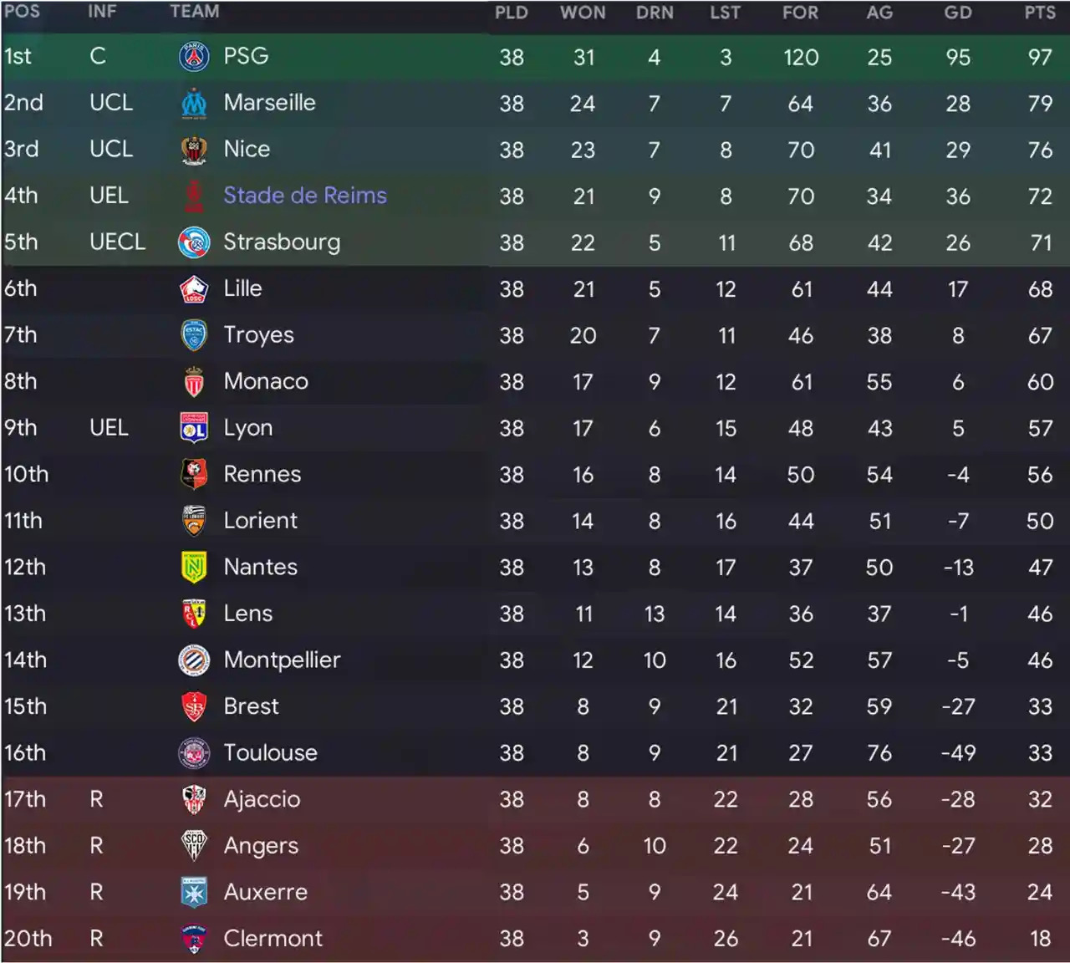Select the Toulouse club logo
The width and height of the screenshot is (1070, 963).
[x=194, y=753]
